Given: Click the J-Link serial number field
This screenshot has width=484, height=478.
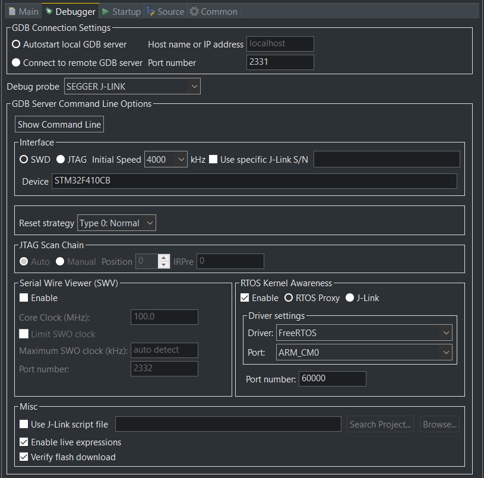Looking at the screenshot, I should pos(387,159).
